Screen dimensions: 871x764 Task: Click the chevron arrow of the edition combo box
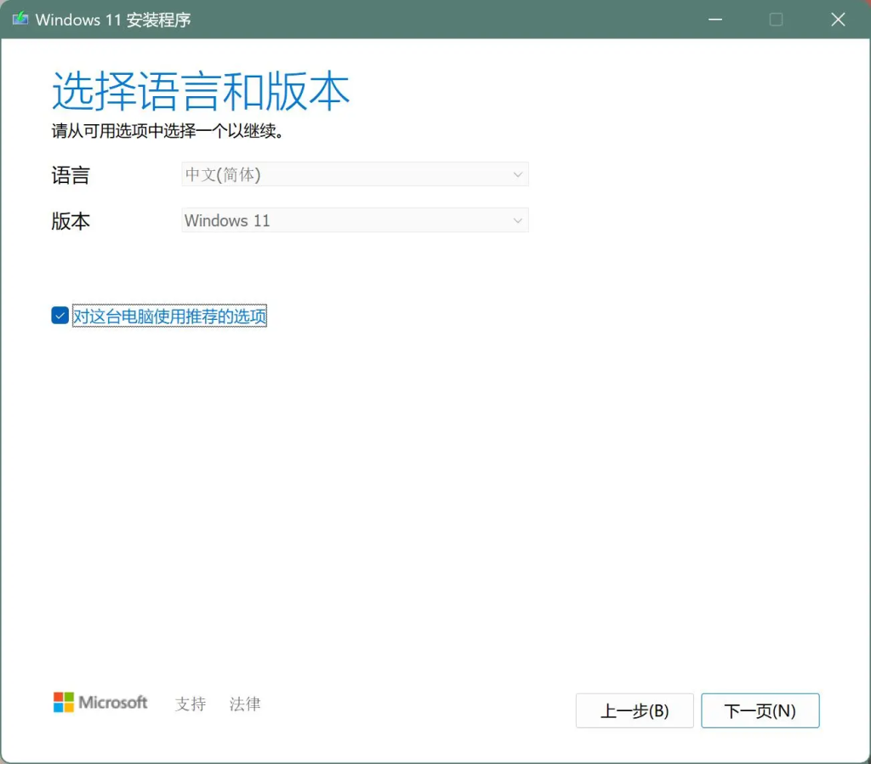518,220
